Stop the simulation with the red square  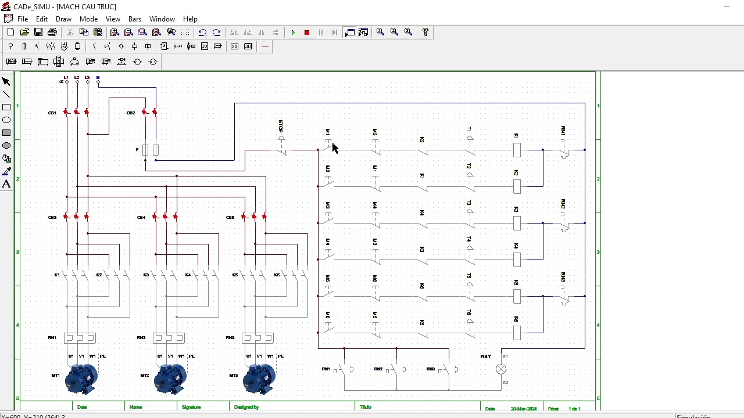[x=307, y=33]
